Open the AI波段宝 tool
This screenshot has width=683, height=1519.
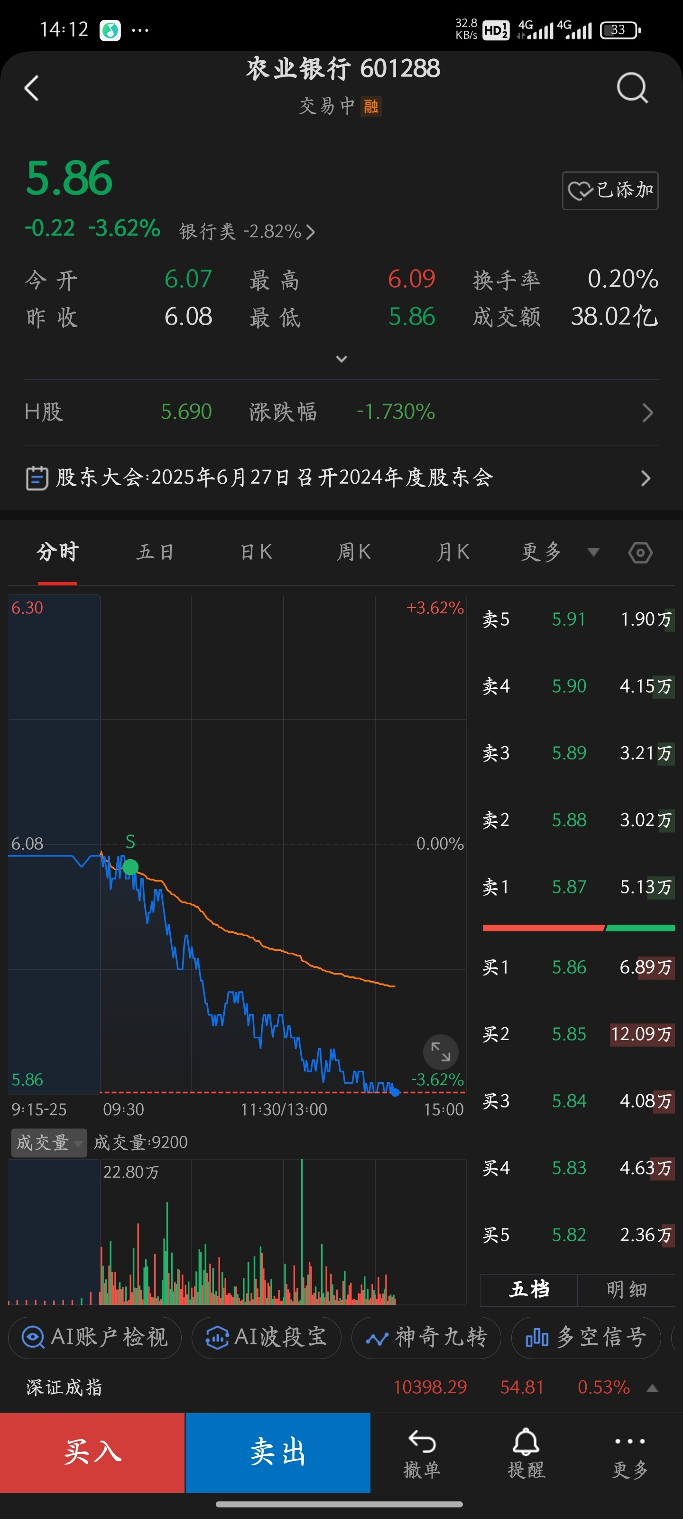click(x=267, y=1337)
